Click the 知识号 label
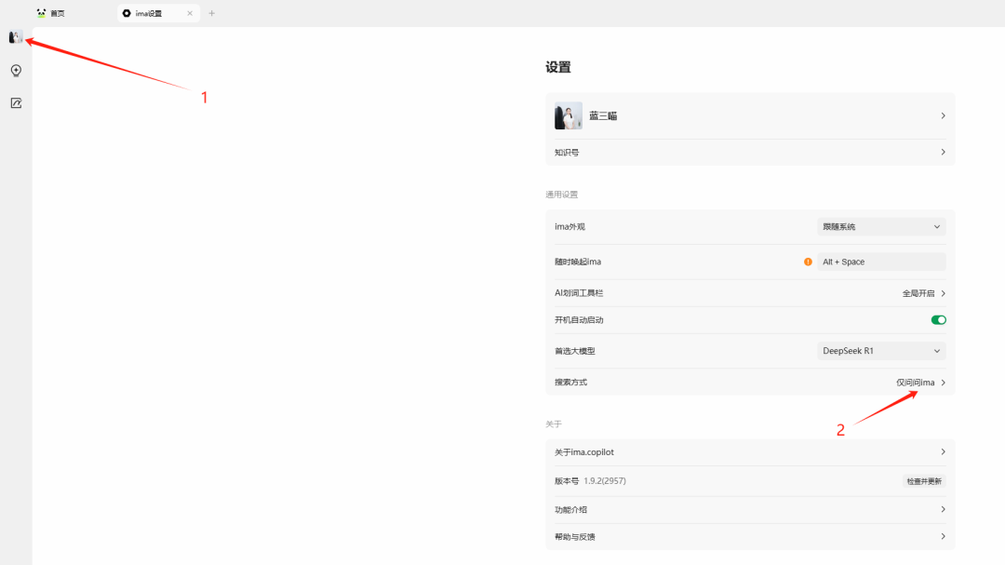Screen dimensions: 1005x565 coord(567,153)
